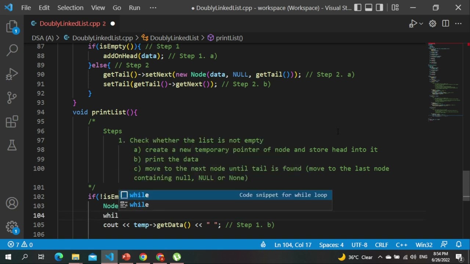Toggle Secondary Side Bar layout
This screenshot has height=264, width=470.
(380, 8)
